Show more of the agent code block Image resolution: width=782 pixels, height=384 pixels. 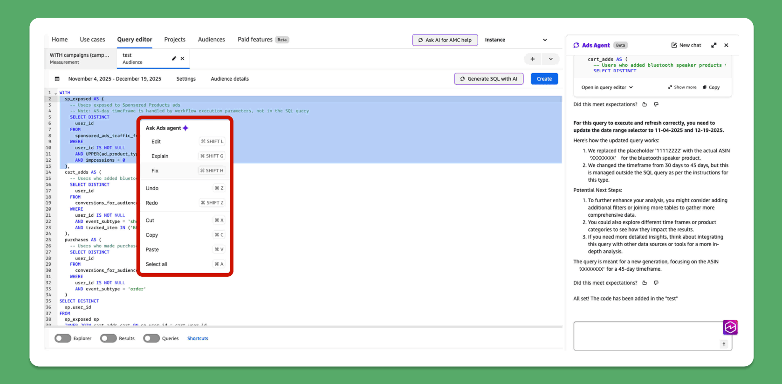click(x=682, y=87)
